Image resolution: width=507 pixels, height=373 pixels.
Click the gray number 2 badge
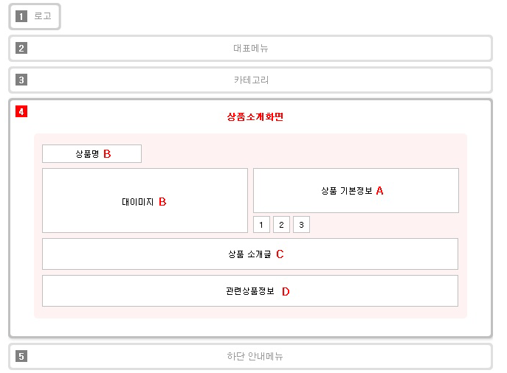tap(21, 48)
